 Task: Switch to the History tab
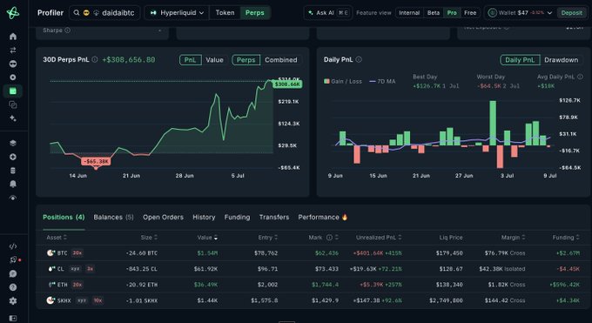[204, 218]
